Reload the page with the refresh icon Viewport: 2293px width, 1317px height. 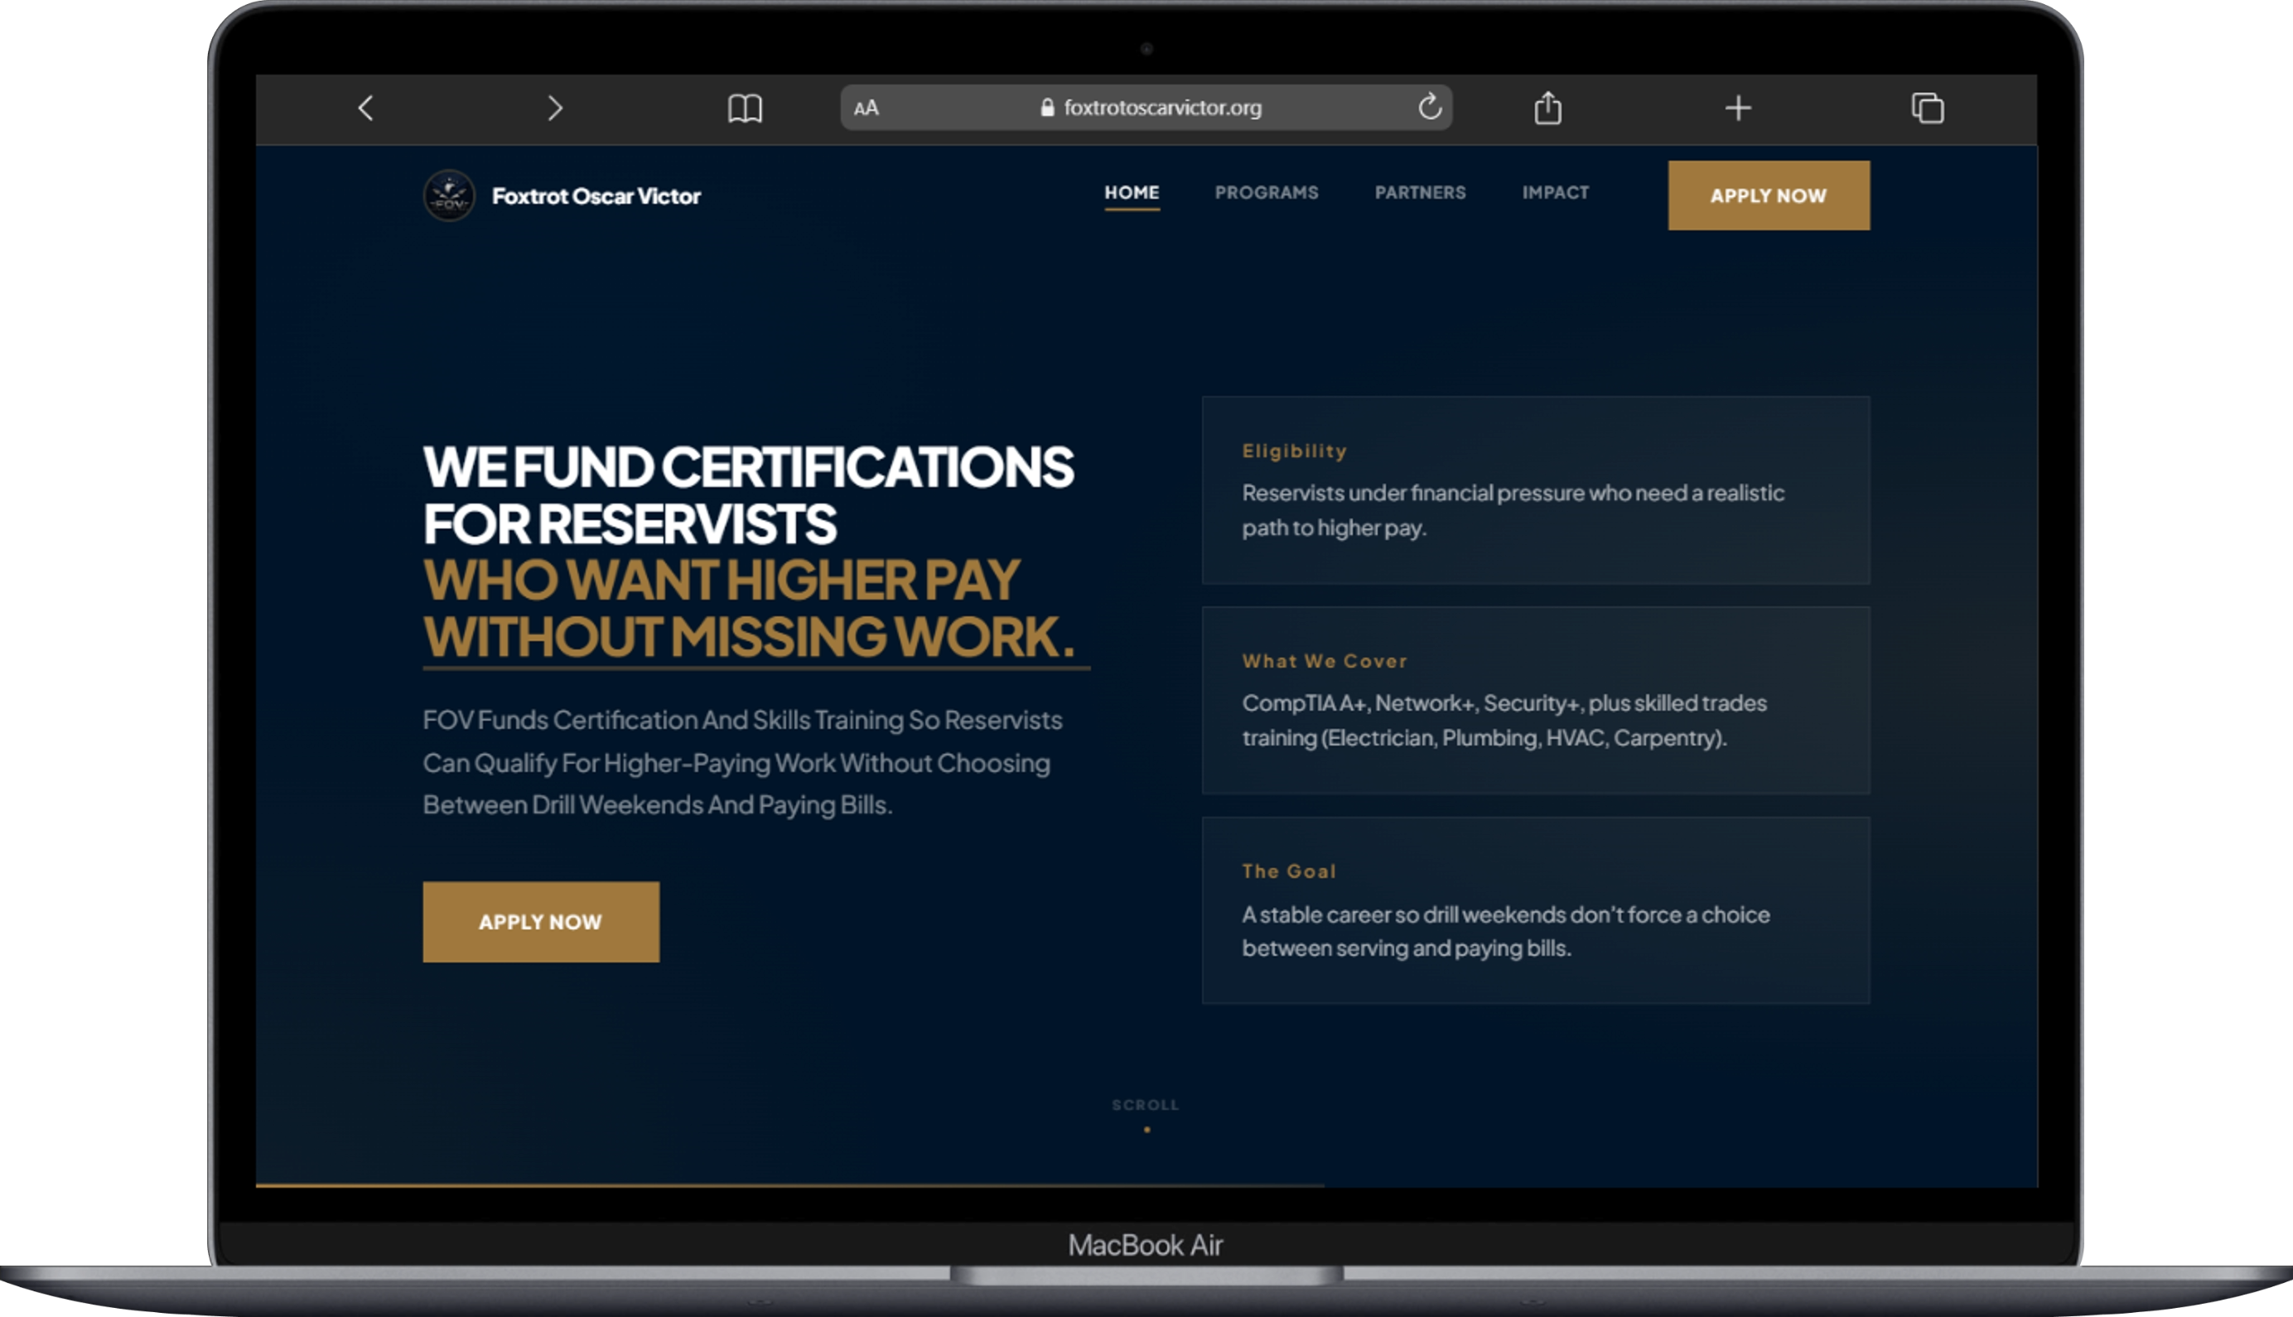[x=1429, y=107]
